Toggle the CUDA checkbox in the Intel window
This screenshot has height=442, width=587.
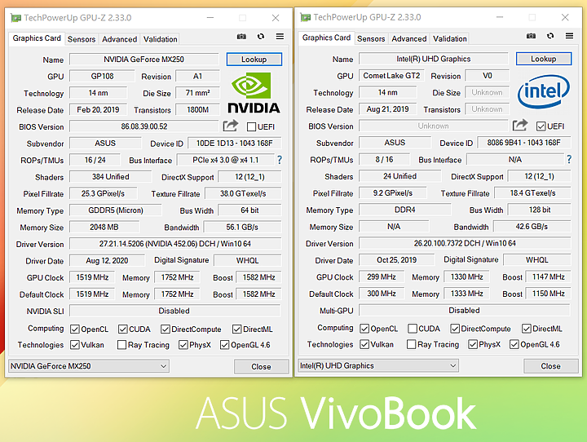tap(413, 329)
